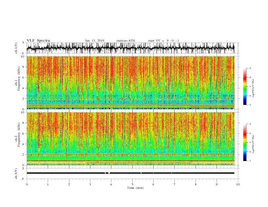Click time axis tick label '8'

tap(196, 184)
